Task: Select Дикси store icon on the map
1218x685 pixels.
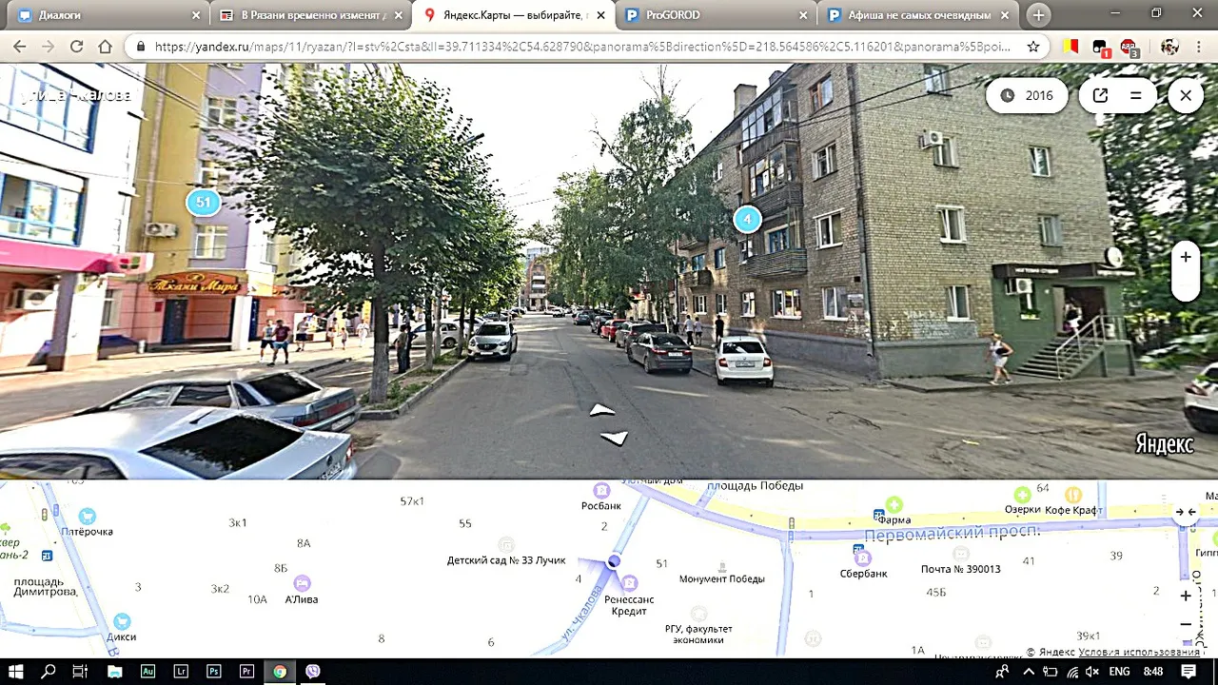Action: click(x=121, y=621)
